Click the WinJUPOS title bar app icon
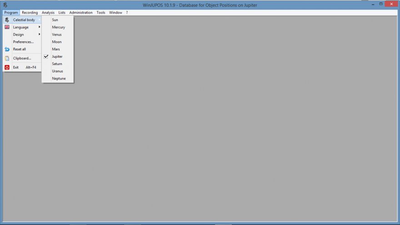The height and width of the screenshot is (225, 400). tap(5, 5)
